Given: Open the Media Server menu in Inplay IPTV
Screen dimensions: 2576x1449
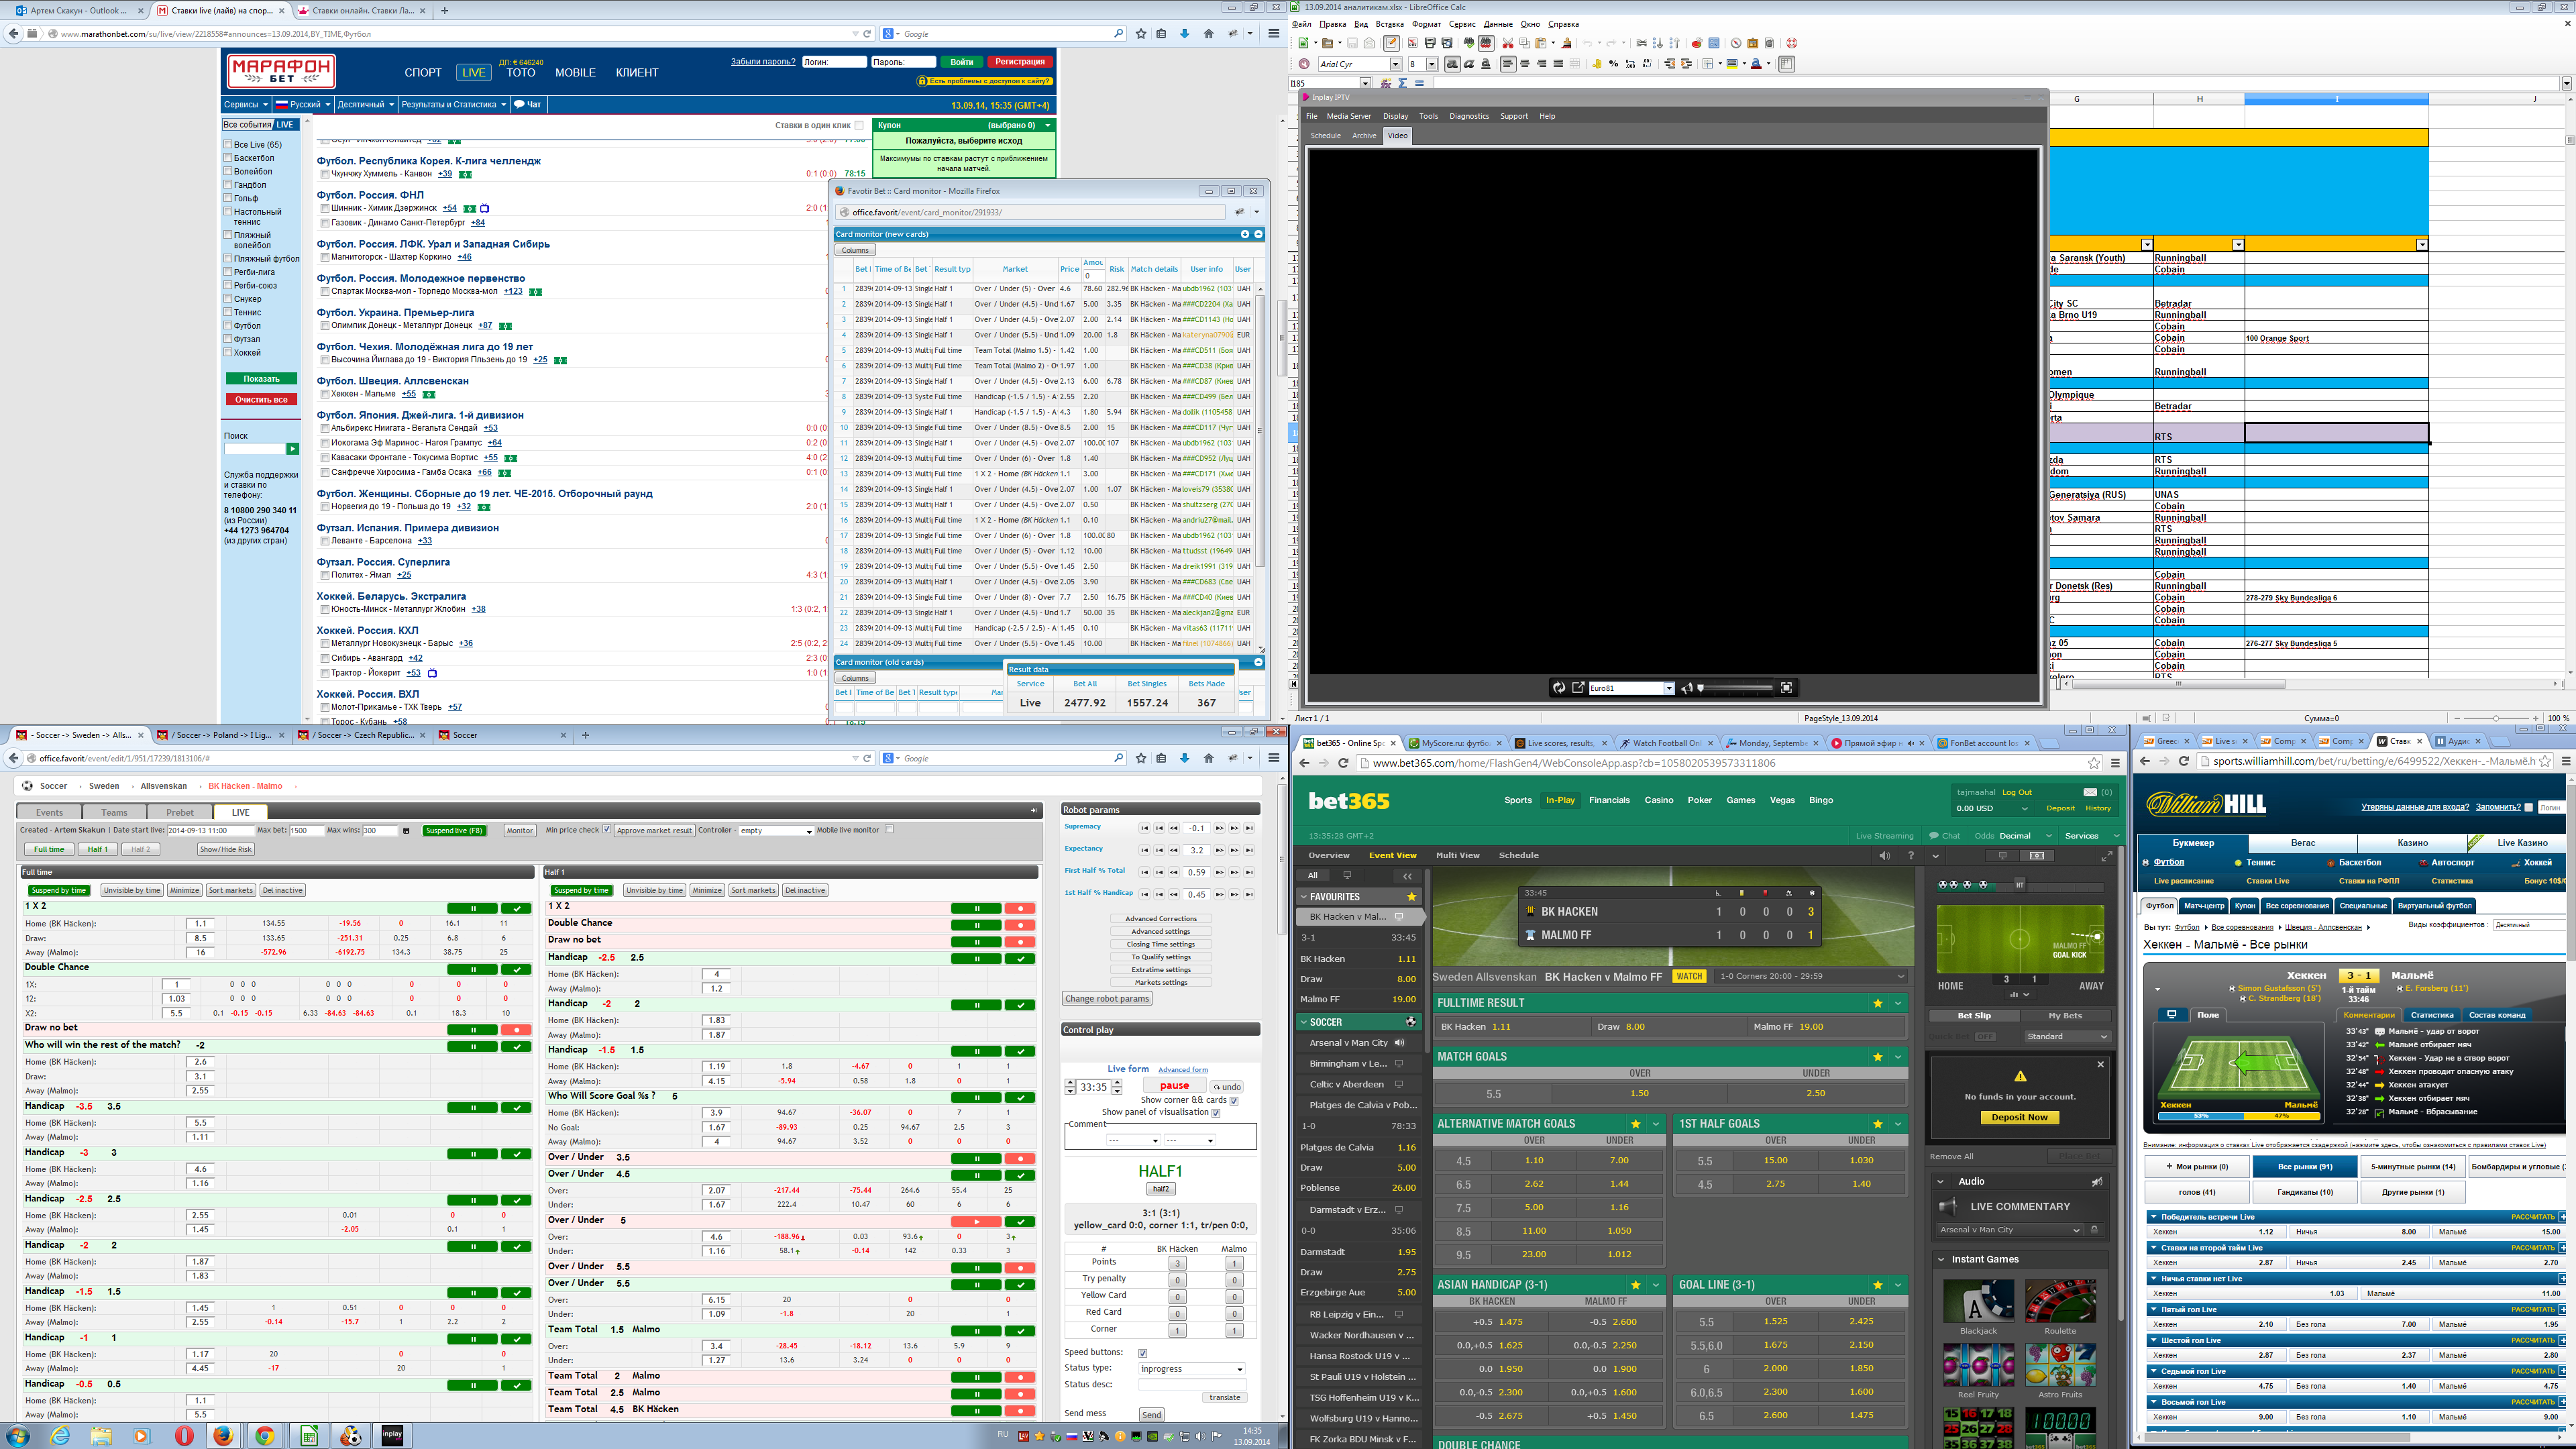Looking at the screenshot, I should pos(1349,116).
